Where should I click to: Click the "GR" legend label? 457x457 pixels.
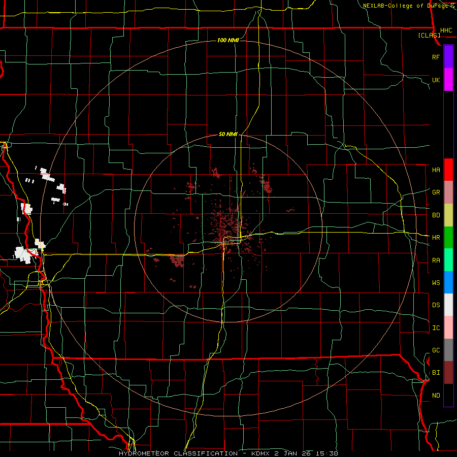[436, 192]
